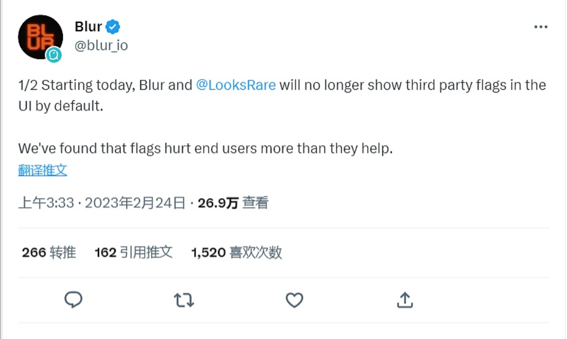Click the teal badge on Blur avatar

(x=54, y=55)
